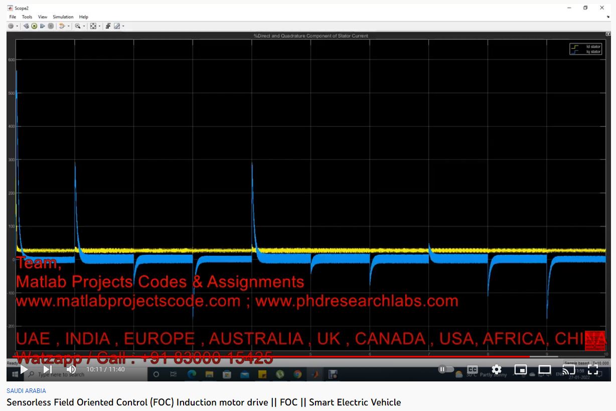Click the 10:11 / 11:40 video time display

(105, 369)
